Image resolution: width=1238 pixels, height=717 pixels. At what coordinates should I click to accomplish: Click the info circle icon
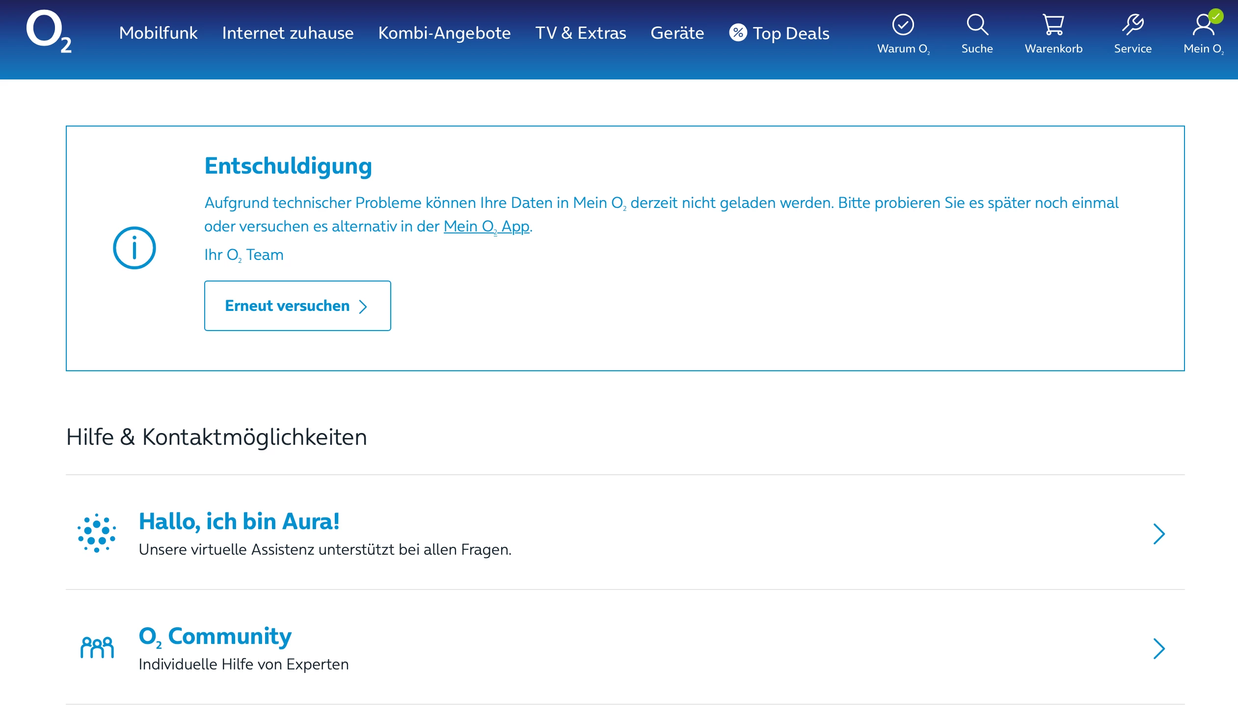click(134, 248)
